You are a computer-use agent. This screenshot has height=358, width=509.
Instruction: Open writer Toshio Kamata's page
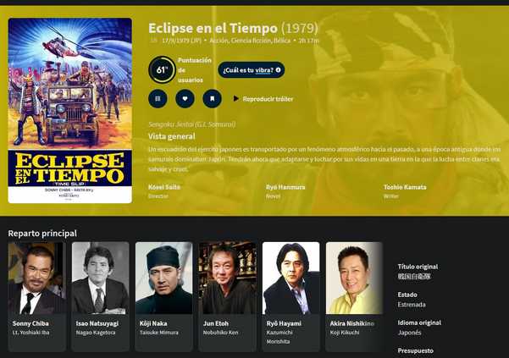tap(405, 187)
